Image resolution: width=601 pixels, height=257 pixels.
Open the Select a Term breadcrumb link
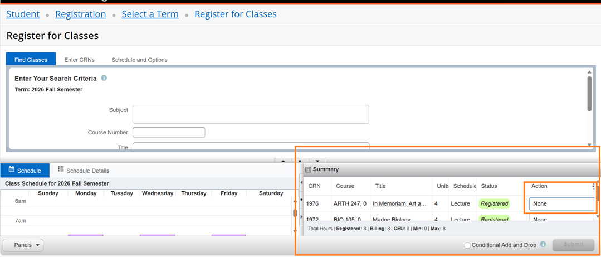pyautogui.click(x=150, y=14)
